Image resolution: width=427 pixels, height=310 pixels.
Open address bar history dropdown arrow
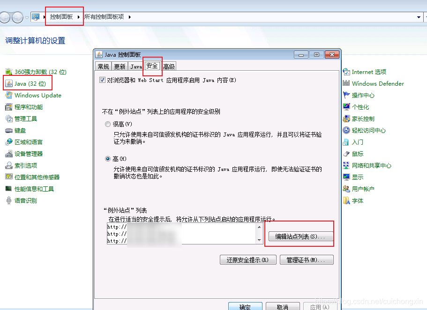(x=419, y=17)
